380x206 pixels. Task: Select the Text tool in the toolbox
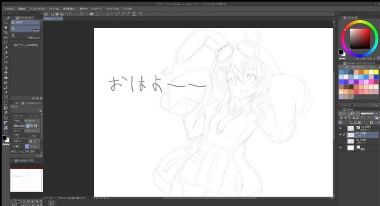(6, 128)
